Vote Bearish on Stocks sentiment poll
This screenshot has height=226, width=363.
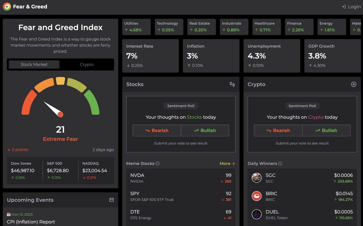(x=157, y=131)
